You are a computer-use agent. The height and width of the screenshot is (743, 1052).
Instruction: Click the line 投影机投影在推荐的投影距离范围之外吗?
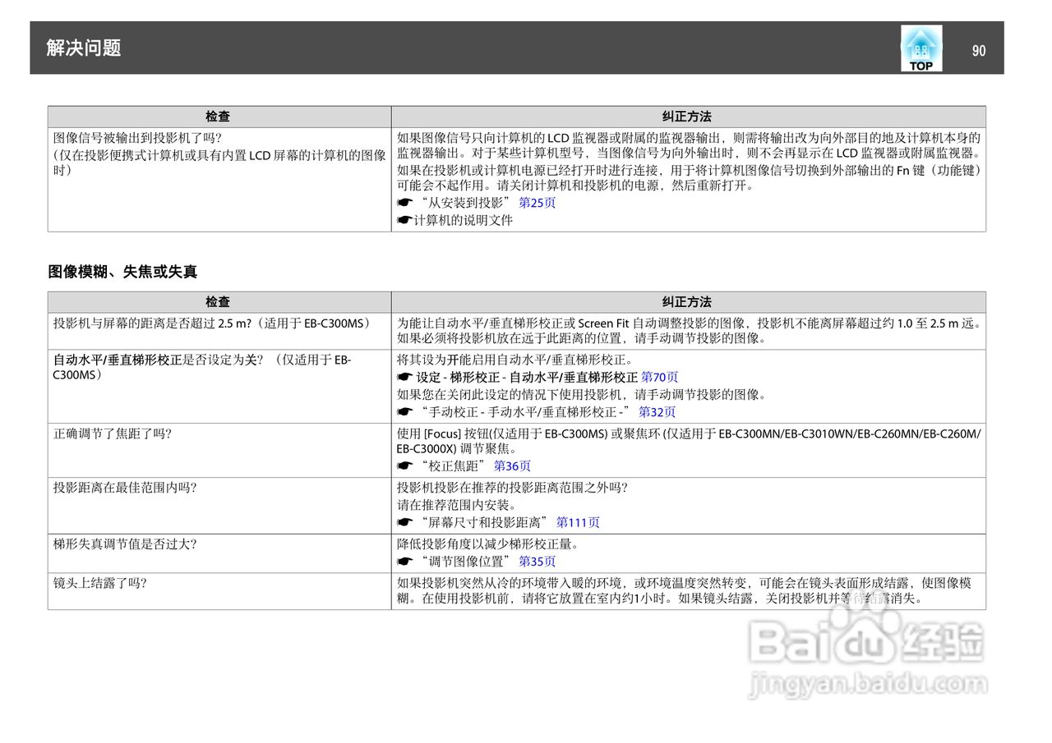coord(513,488)
